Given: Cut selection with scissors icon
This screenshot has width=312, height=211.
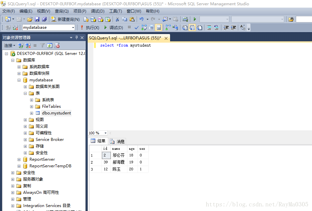Looking at the screenshot, I should (x=117, y=19).
